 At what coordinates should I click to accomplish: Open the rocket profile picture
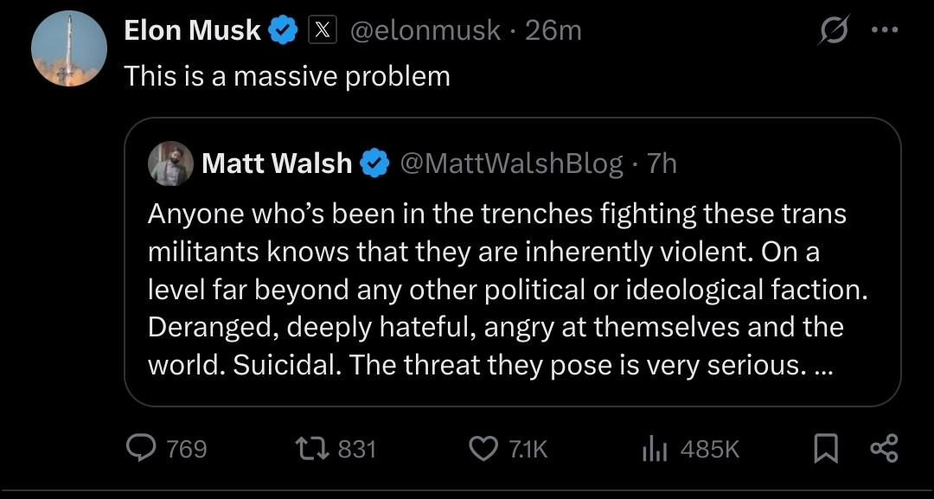69,50
